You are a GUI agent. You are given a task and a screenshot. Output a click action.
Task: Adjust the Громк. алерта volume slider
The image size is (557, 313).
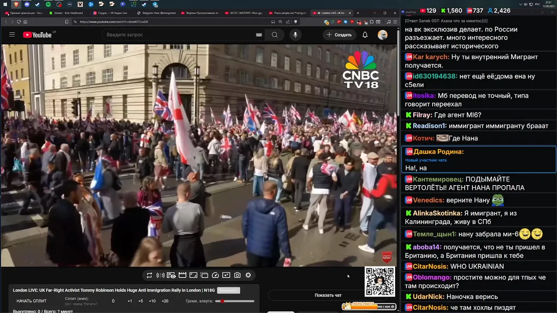click(x=235, y=301)
